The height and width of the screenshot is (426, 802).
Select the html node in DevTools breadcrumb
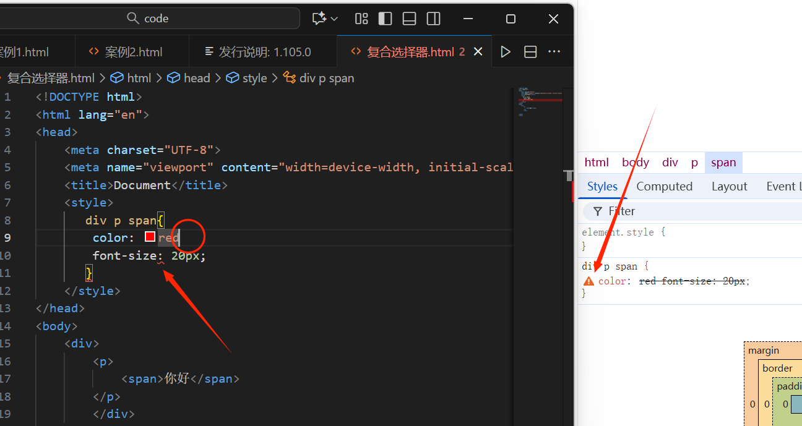point(597,163)
